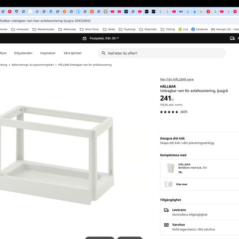Open the dark V icon browser tab
The width and height of the screenshot is (239, 239).
point(126,11)
